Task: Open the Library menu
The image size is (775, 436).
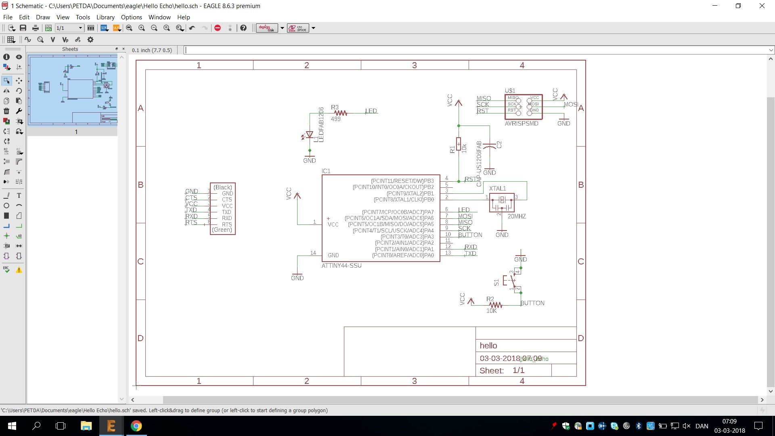Action: pos(105,17)
